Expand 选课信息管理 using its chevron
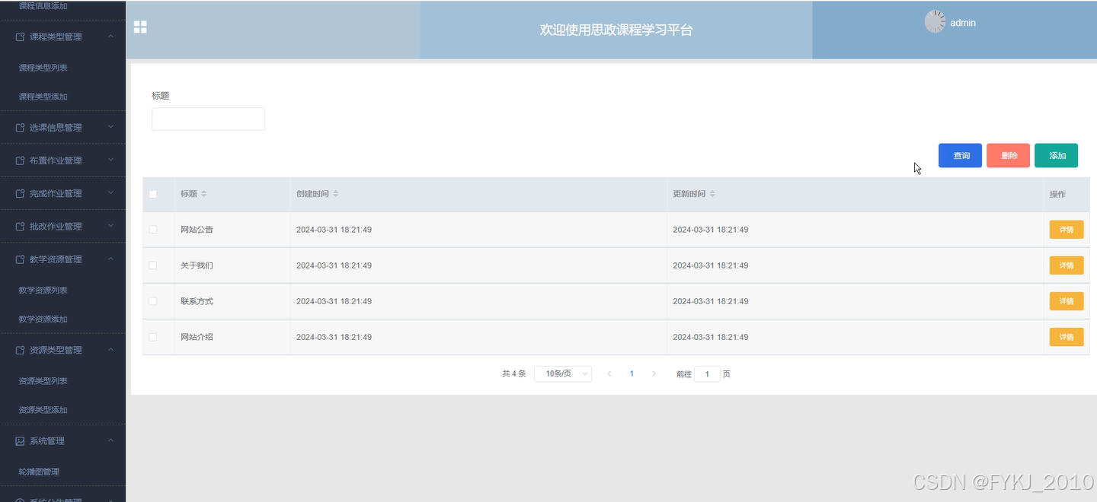 [x=111, y=128]
